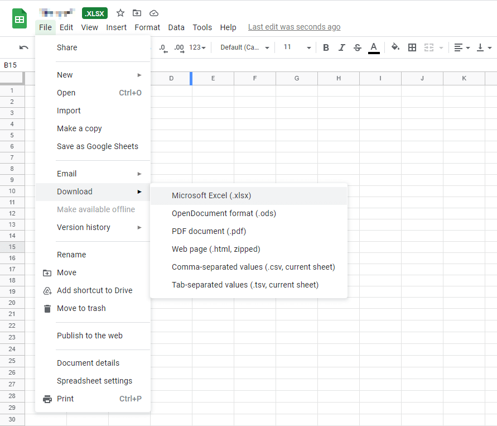
Task: Download as Microsoft Excel (.xlsx)
Action: (211, 195)
